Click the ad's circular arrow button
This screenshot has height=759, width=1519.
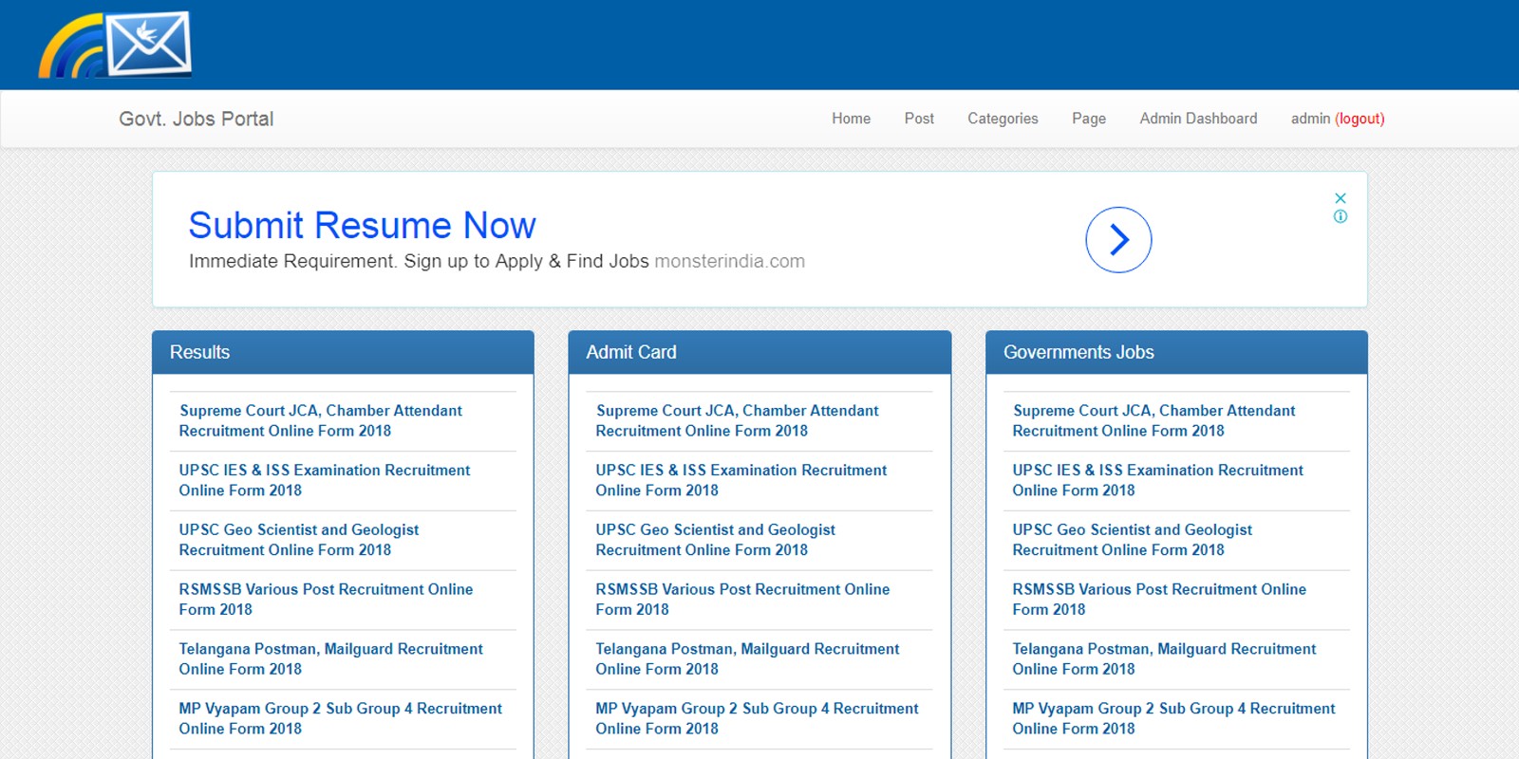(x=1117, y=240)
